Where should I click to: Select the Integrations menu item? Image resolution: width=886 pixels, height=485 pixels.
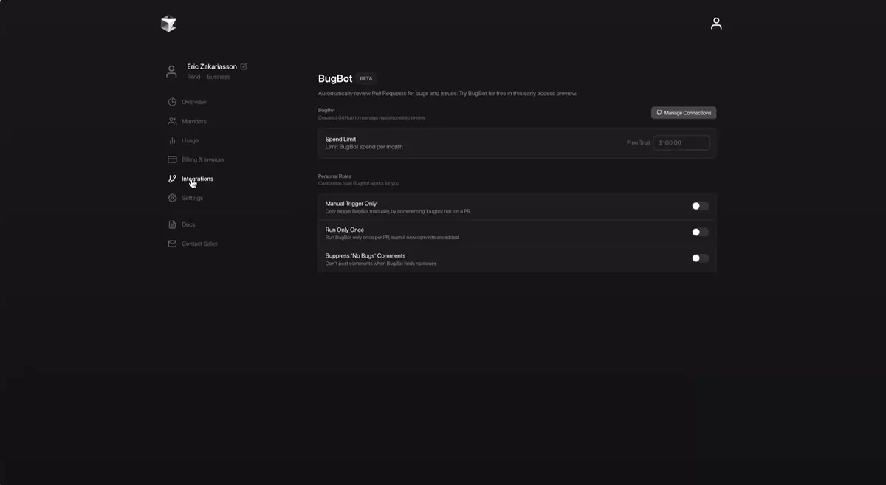(x=197, y=179)
